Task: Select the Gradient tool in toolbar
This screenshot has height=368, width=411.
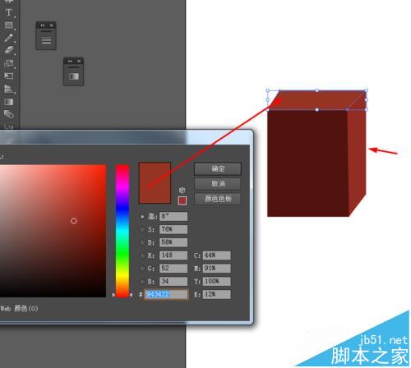Action: coord(9,102)
